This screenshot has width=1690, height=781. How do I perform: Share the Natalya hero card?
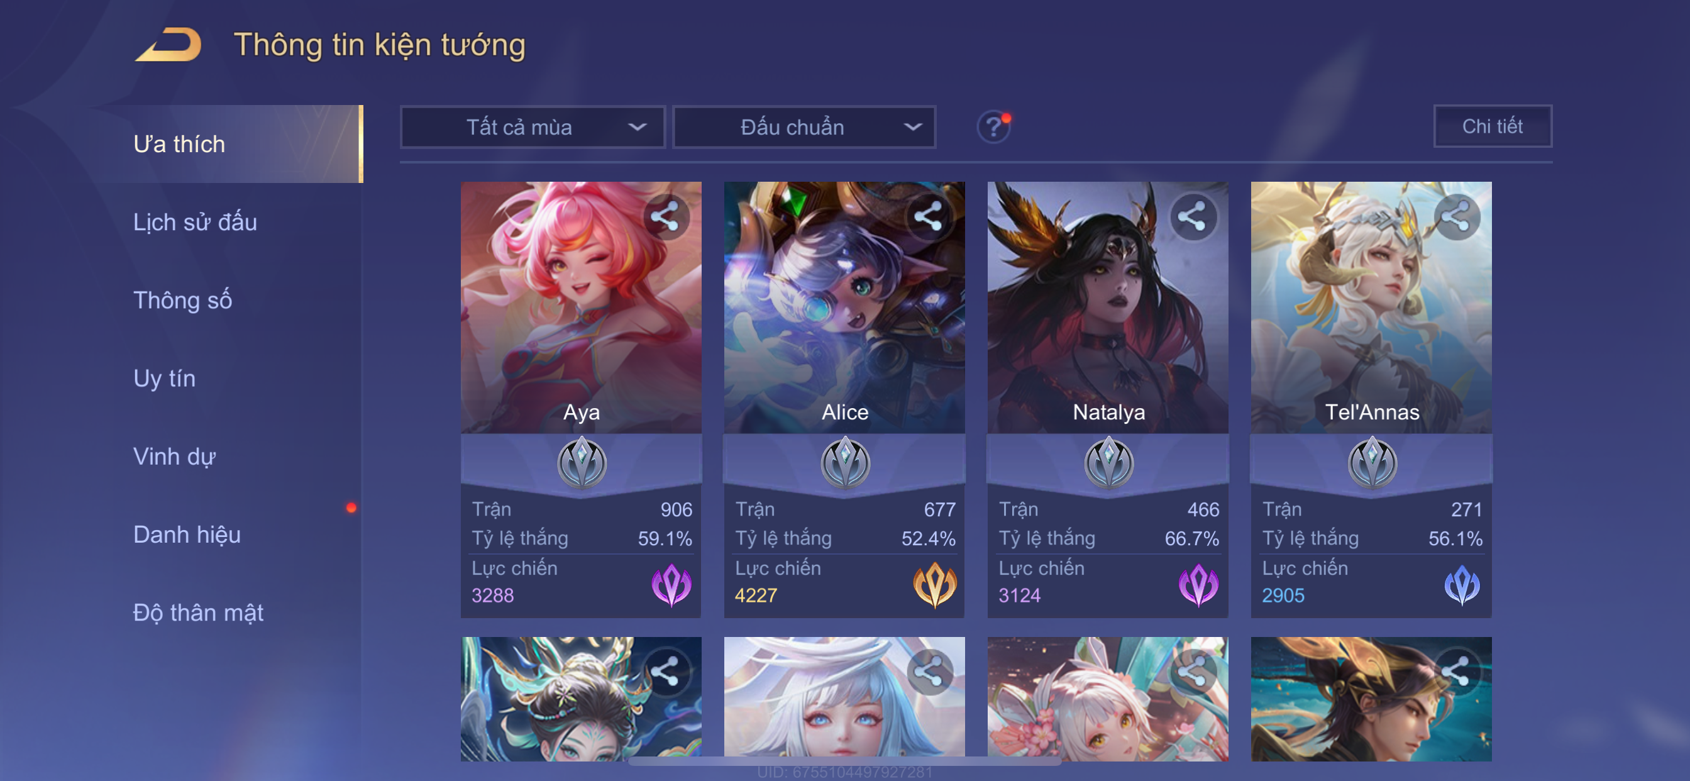point(1192,216)
